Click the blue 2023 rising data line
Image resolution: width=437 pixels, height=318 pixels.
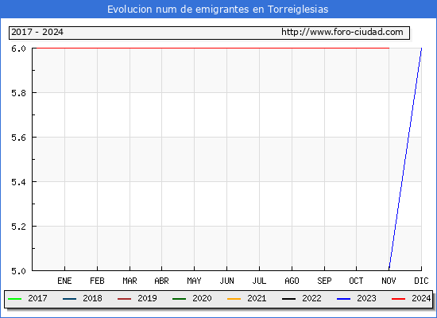[405, 159]
